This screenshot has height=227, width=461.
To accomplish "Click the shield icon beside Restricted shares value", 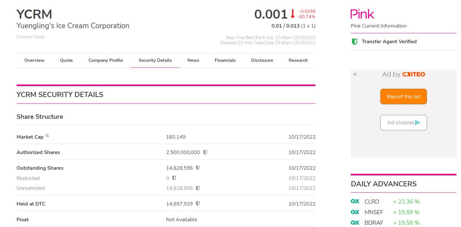I will point(174,178).
